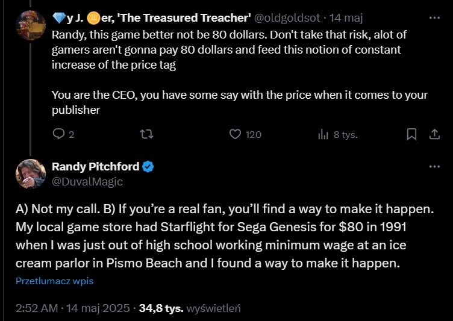Bookmark the oldgoldsot tweet

pyautogui.click(x=411, y=134)
